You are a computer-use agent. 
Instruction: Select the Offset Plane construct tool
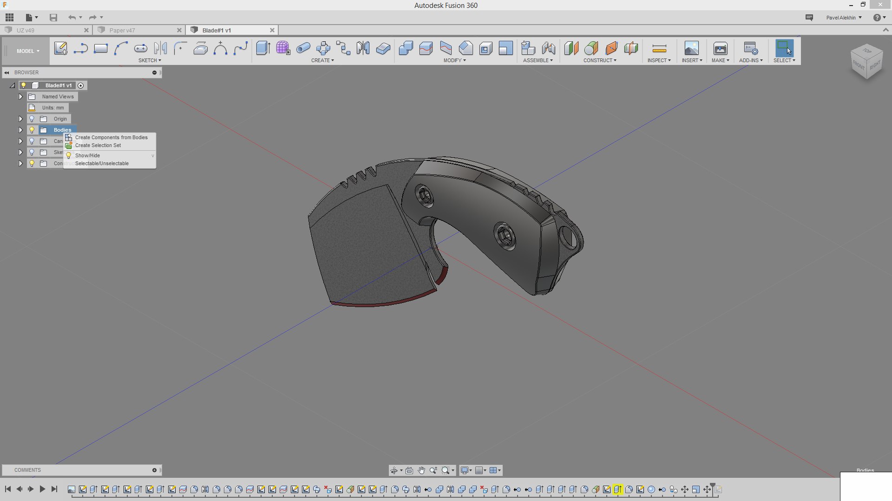(571, 48)
